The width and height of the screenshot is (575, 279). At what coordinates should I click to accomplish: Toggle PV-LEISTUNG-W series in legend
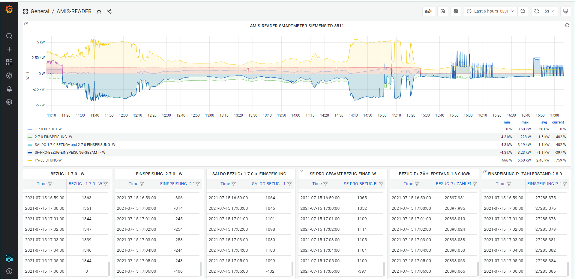point(48,160)
